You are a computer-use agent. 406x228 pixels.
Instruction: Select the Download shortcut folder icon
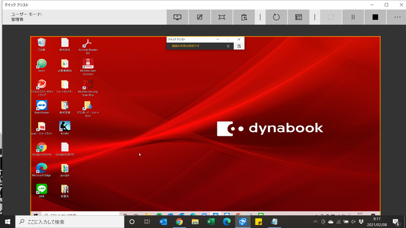pyautogui.click(x=88, y=109)
